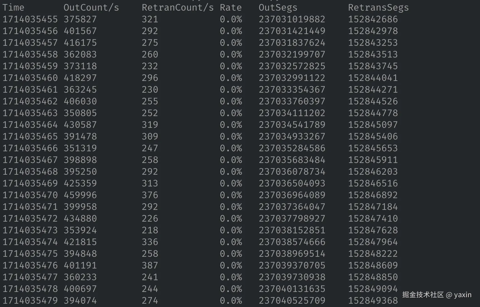Select timestamp 1714035479 in the last row

coord(30,301)
